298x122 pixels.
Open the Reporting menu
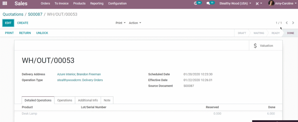pos(97,3)
